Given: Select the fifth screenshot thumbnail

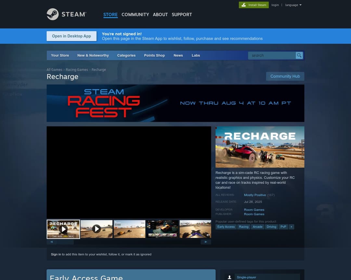Looking at the screenshot, I should tap(195, 229).
